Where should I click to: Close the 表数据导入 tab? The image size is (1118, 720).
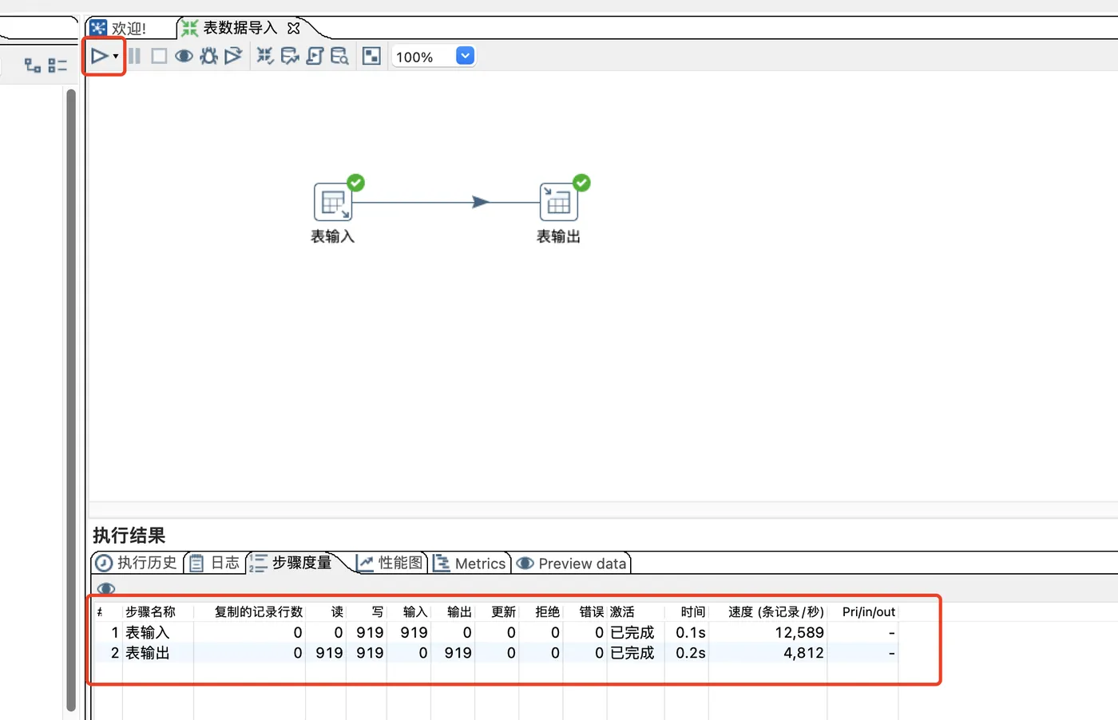293,28
